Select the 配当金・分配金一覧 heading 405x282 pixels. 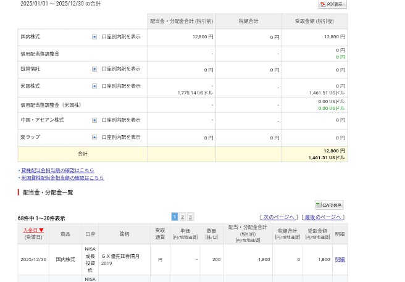(x=48, y=193)
